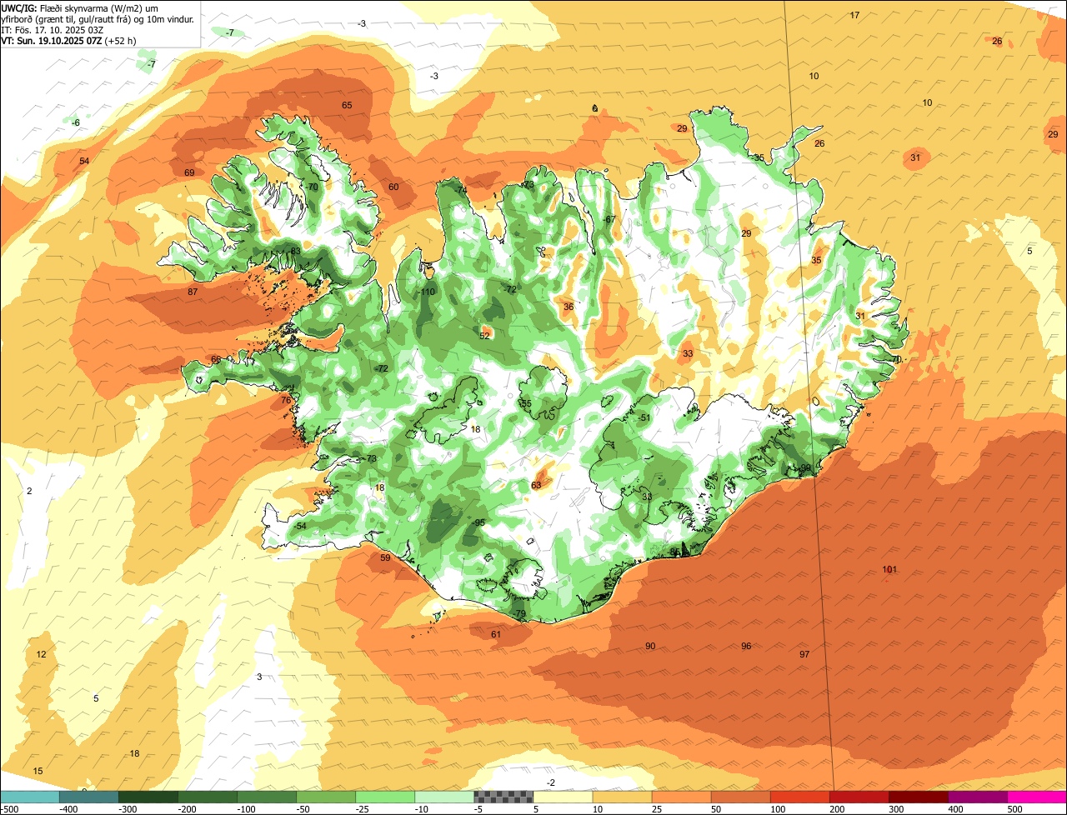Click the map value 90 south of Iceland
1067x815 pixels.
(650, 646)
